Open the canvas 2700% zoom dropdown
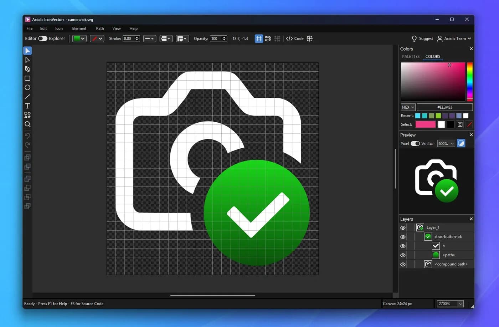The width and height of the screenshot is (499, 327). click(x=450, y=304)
